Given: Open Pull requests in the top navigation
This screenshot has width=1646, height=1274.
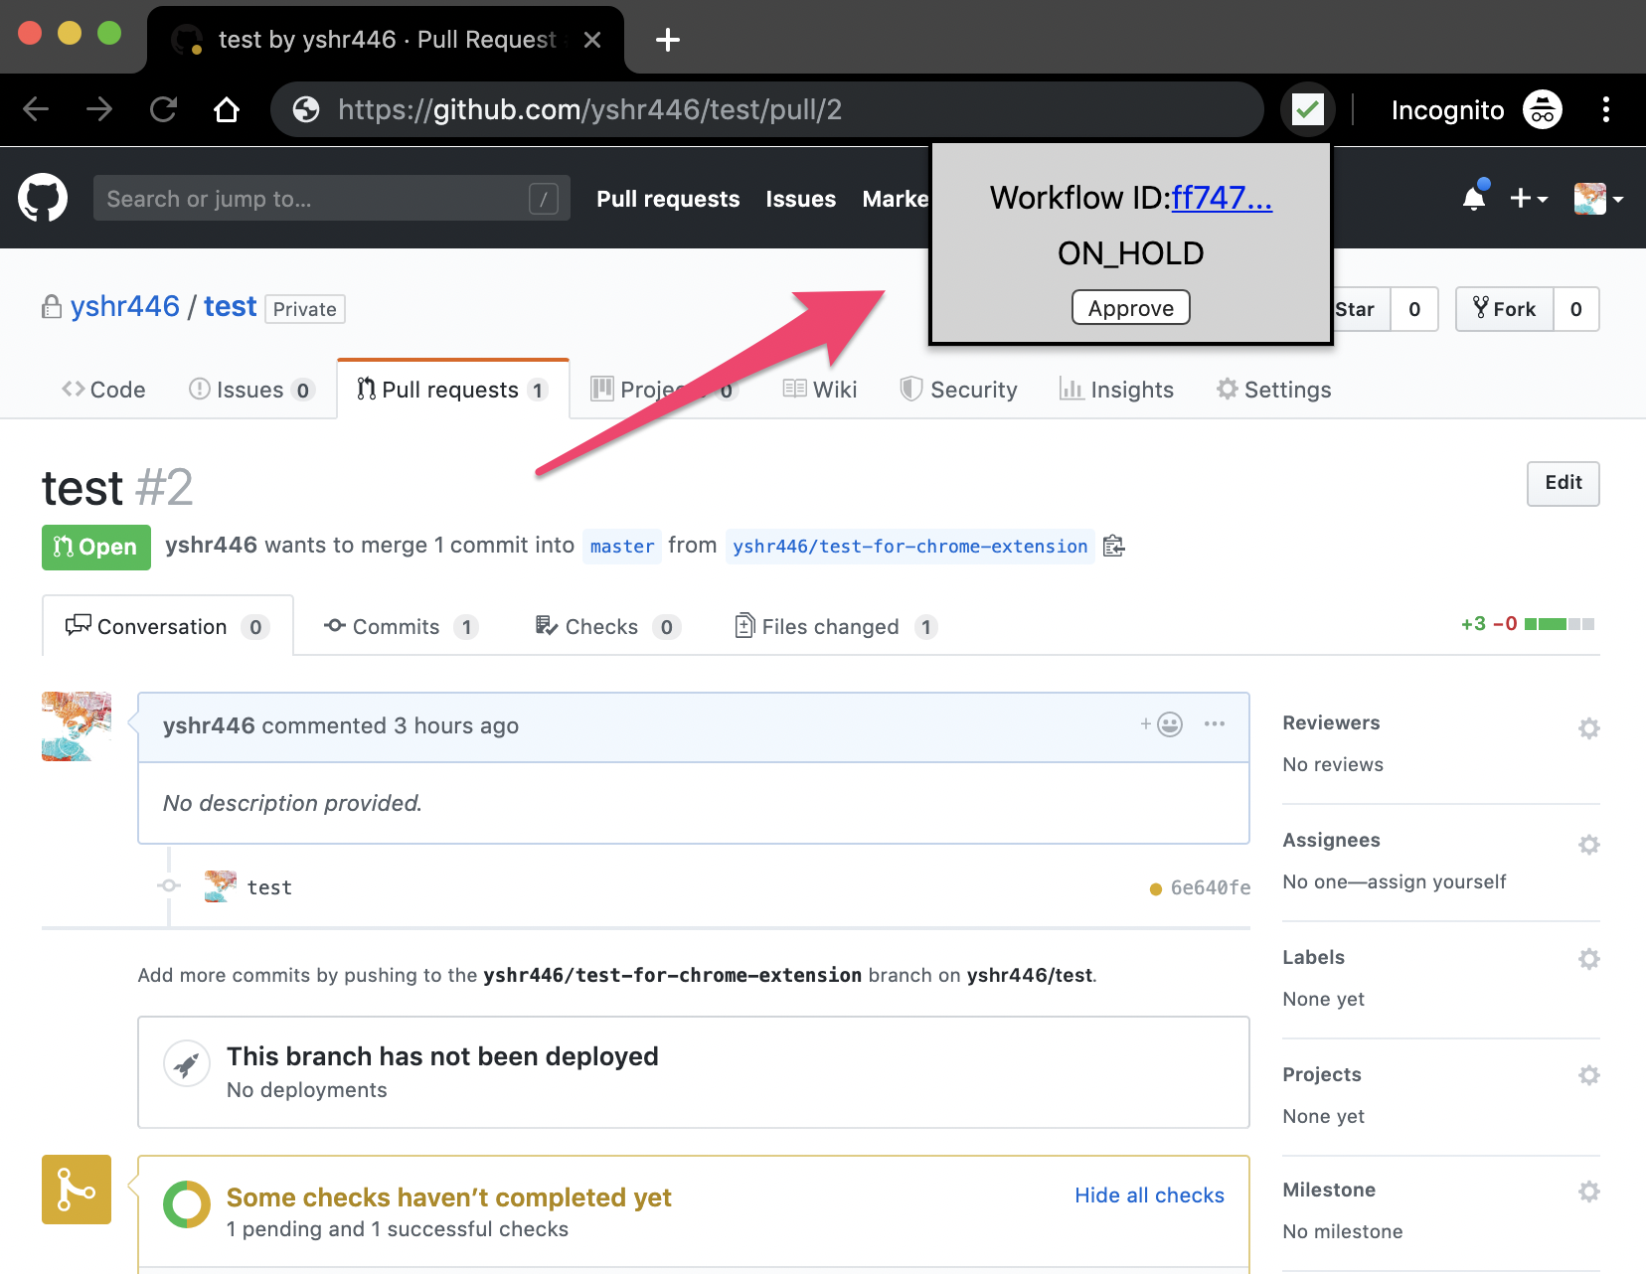Looking at the screenshot, I should point(667,198).
